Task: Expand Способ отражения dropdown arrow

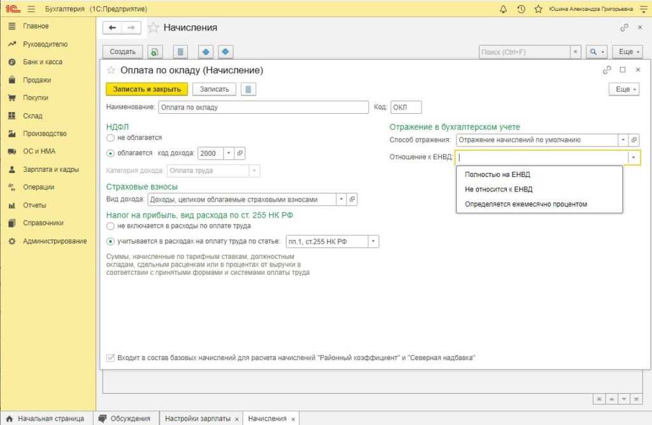Action: click(623, 140)
